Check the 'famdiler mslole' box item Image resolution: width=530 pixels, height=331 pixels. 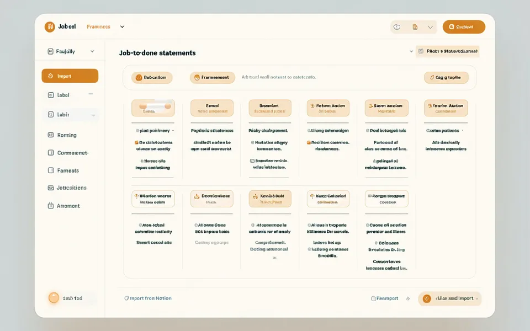point(252,161)
